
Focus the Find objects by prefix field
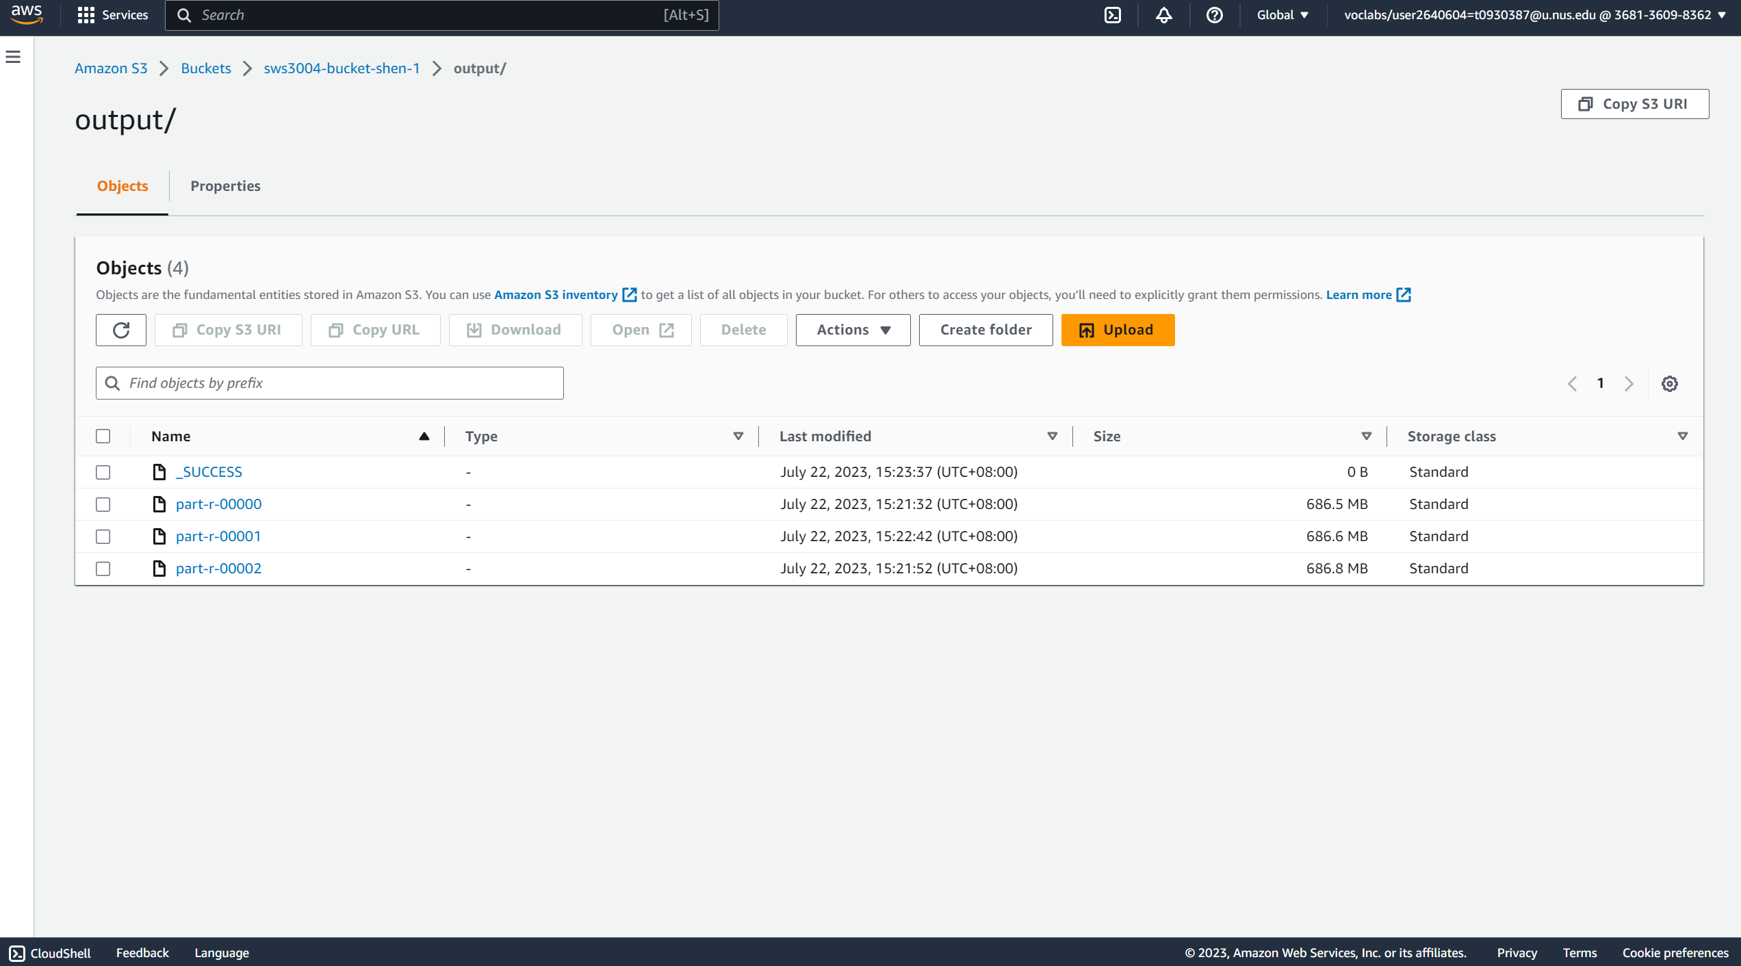coord(330,383)
